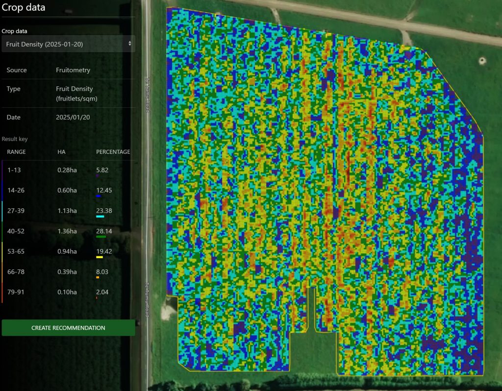Click the HA column header
Image resolution: width=502 pixels, height=391 pixels.
coord(61,152)
